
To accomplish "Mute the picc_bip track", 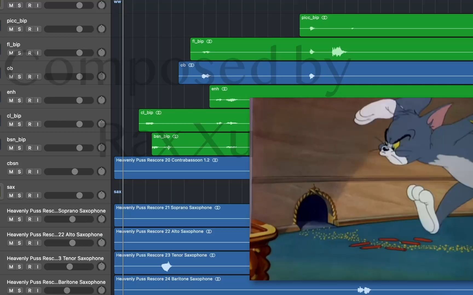I will coord(11,29).
